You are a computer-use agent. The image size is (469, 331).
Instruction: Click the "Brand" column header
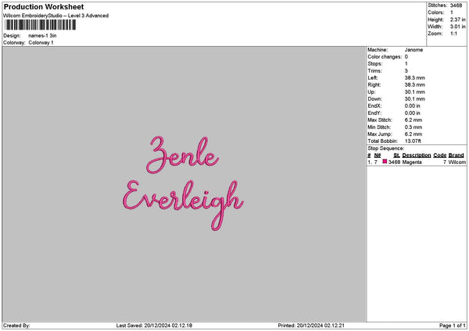(456, 155)
